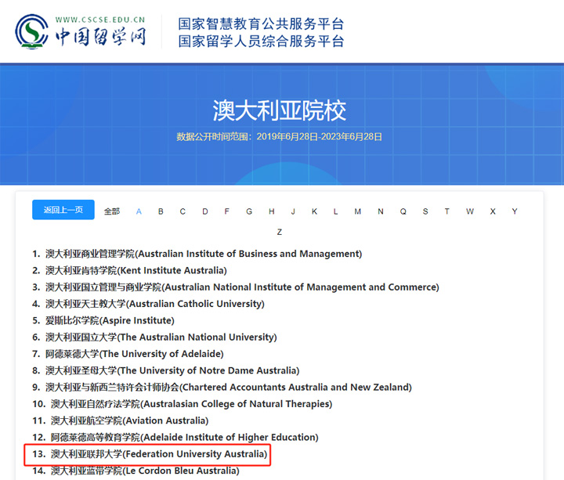
Task: Filter institutions by letter D
Action: coord(205,211)
